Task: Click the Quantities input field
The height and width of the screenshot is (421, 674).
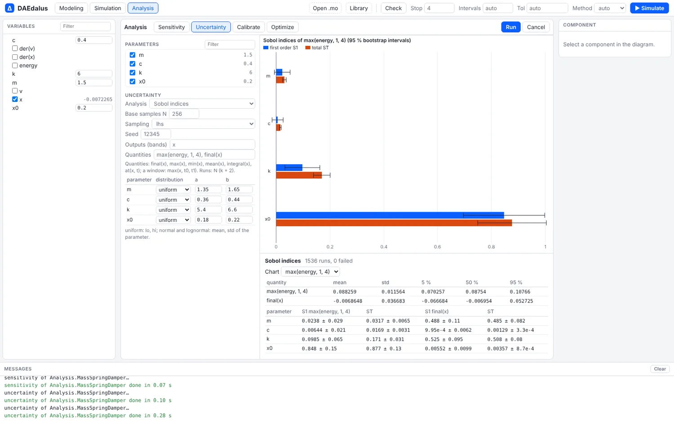Action: click(x=204, y=155)
